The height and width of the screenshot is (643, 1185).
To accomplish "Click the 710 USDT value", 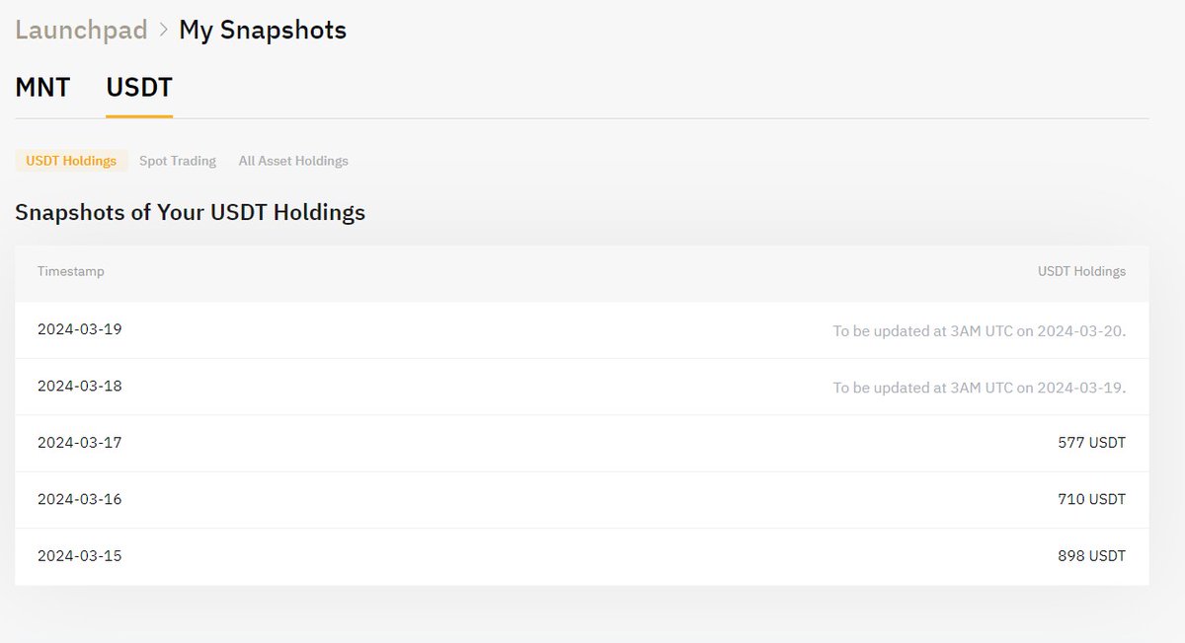I will [1091, 499].
